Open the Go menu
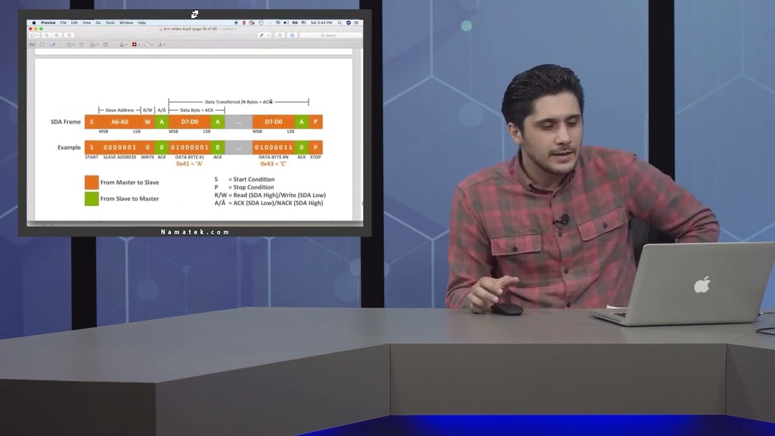The image size is (775, 436). [x=98, y=22]
